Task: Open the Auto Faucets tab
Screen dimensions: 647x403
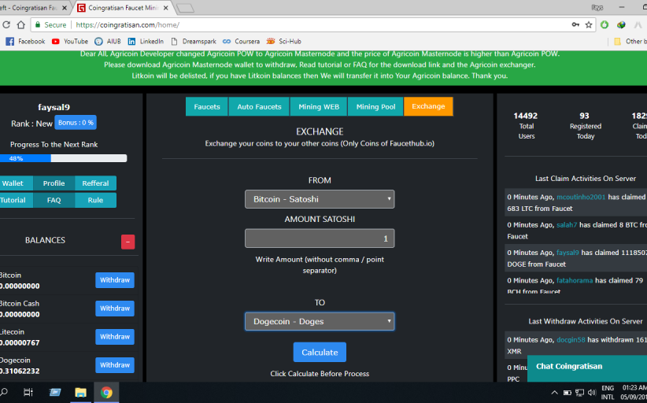Action: point(259,106)
